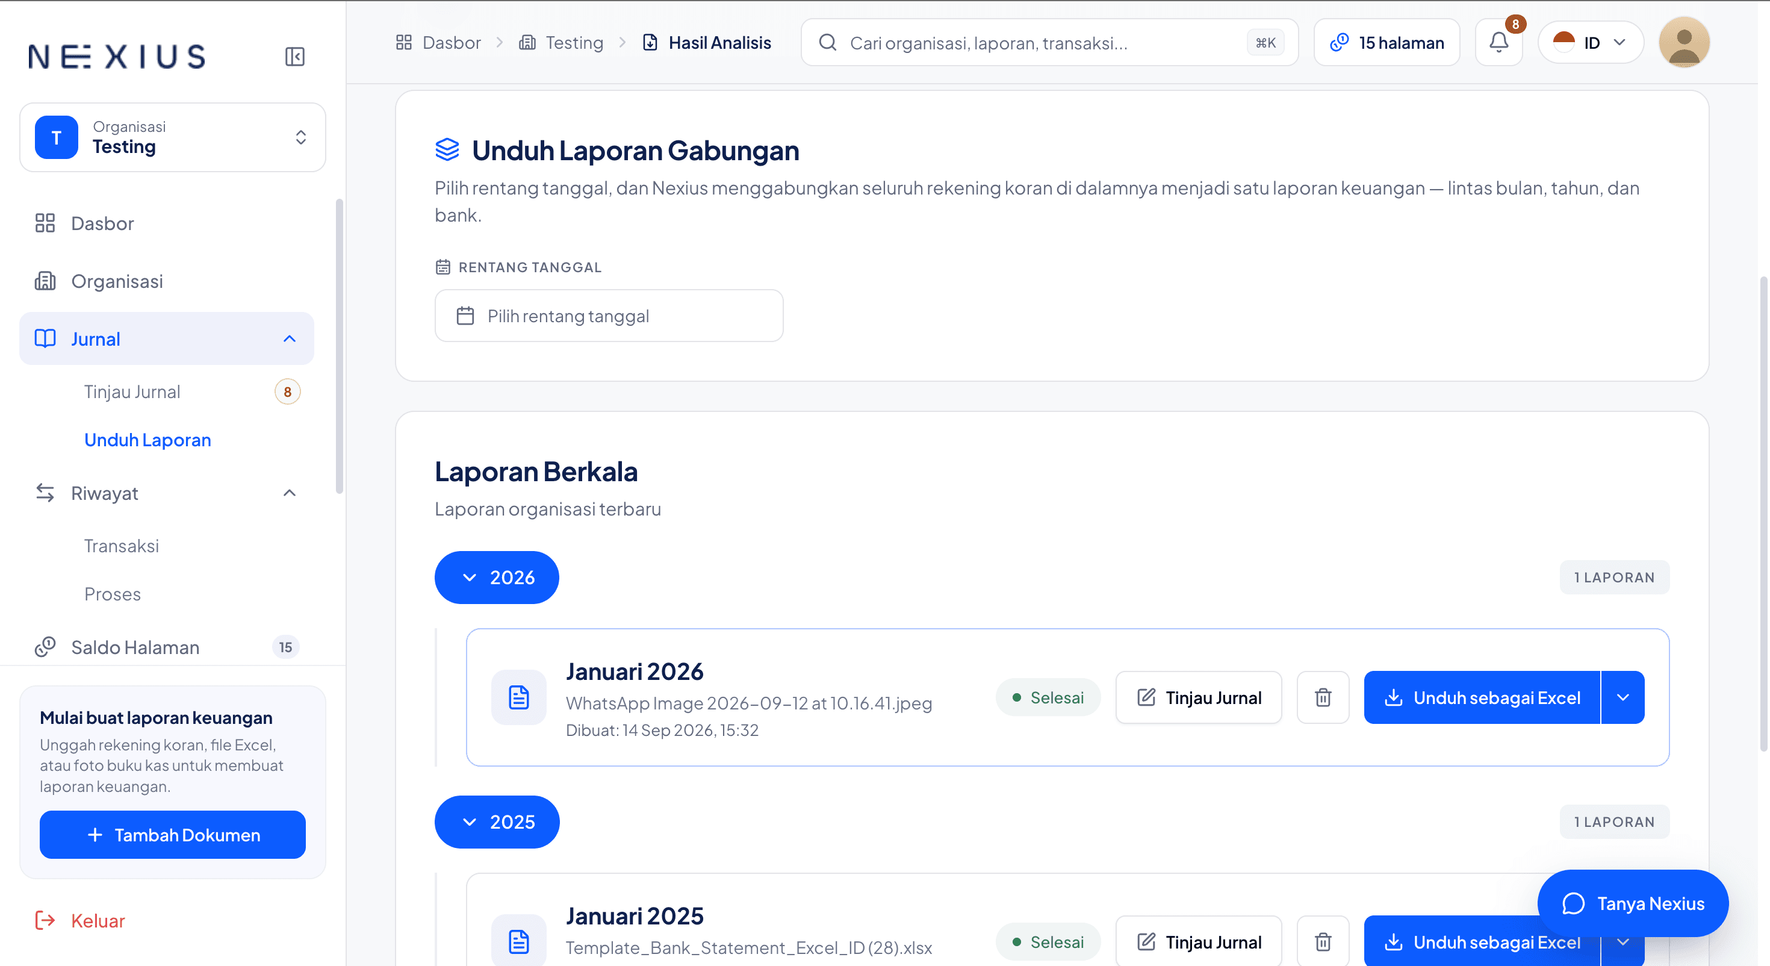Image resolution: width=1770 pixels, height=966 pixels.
Task: Click the ⌘K shortcut badge
Action: (1265, 43)
